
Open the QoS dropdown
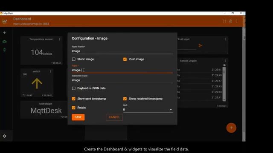pyautogui.click(x=148, y=110)
